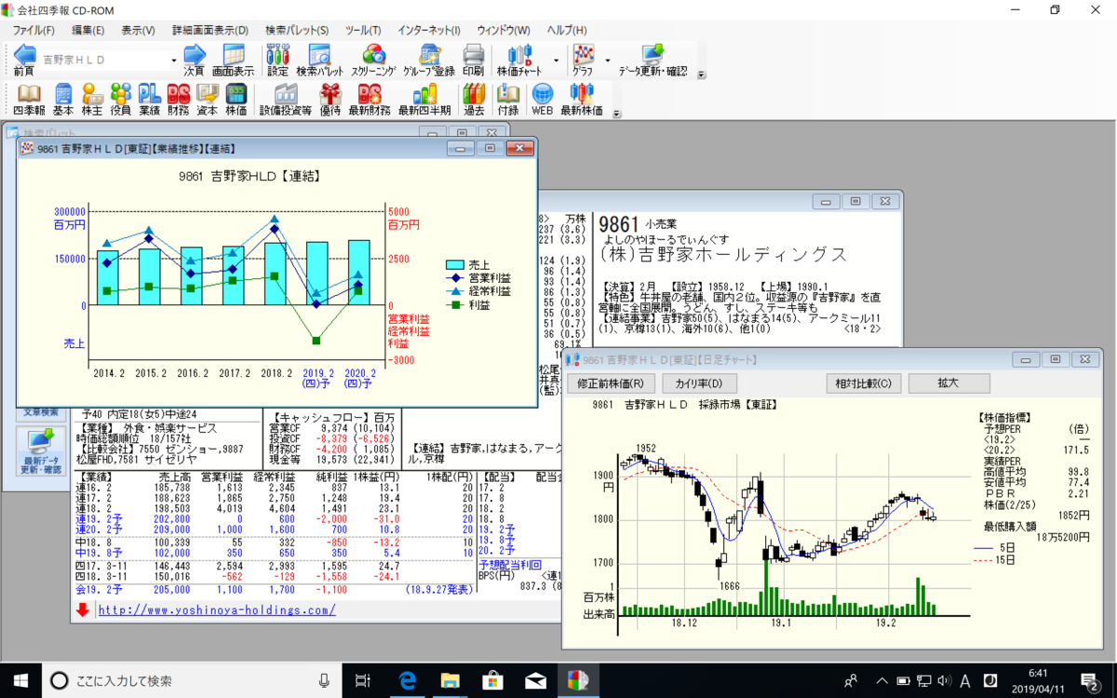Open the 検索パレット search palette icon
This screenshot has width=1117, height=698.
click(x=319, y=60)
